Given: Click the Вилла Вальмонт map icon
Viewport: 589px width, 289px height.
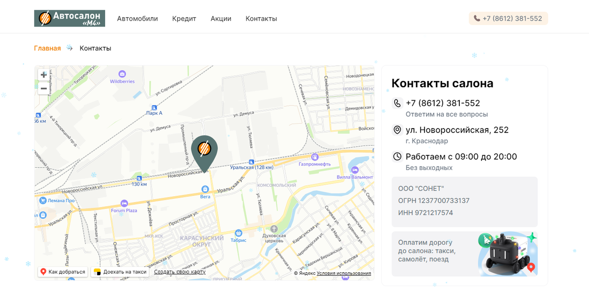Looking at the screenshot, I should pyautogui.click(x=354, y=171).
